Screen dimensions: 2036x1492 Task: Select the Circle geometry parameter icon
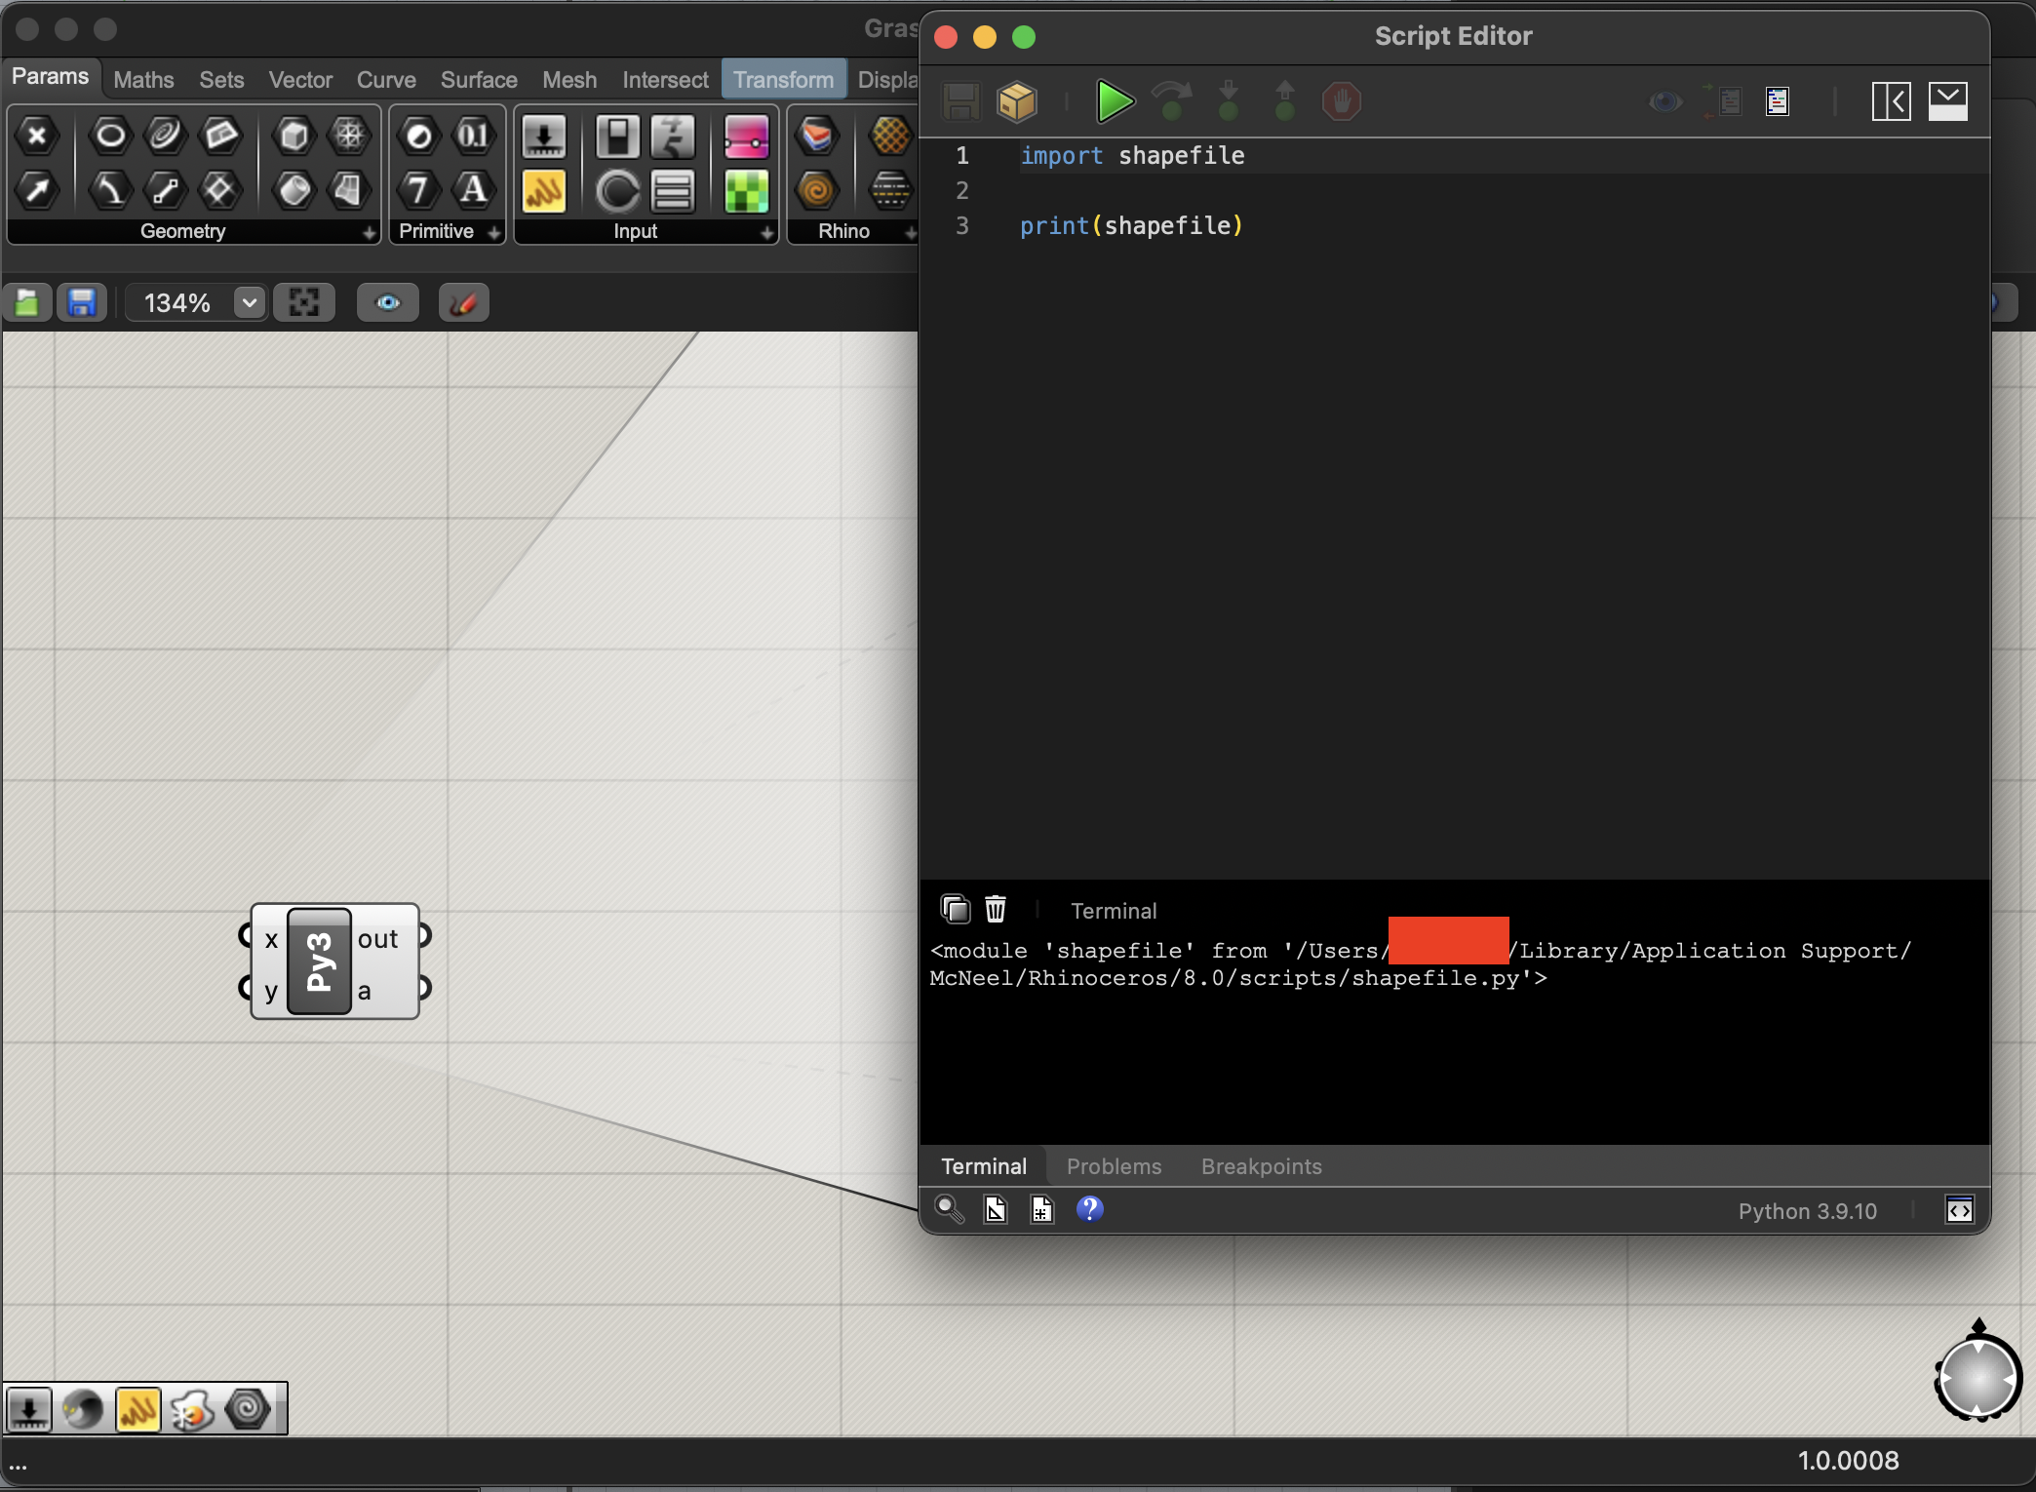110,136
